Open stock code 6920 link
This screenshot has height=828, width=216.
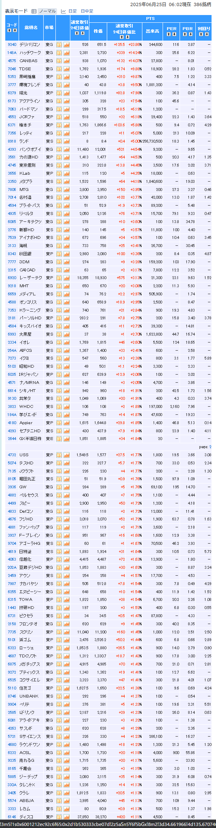(x=12, y=278)
